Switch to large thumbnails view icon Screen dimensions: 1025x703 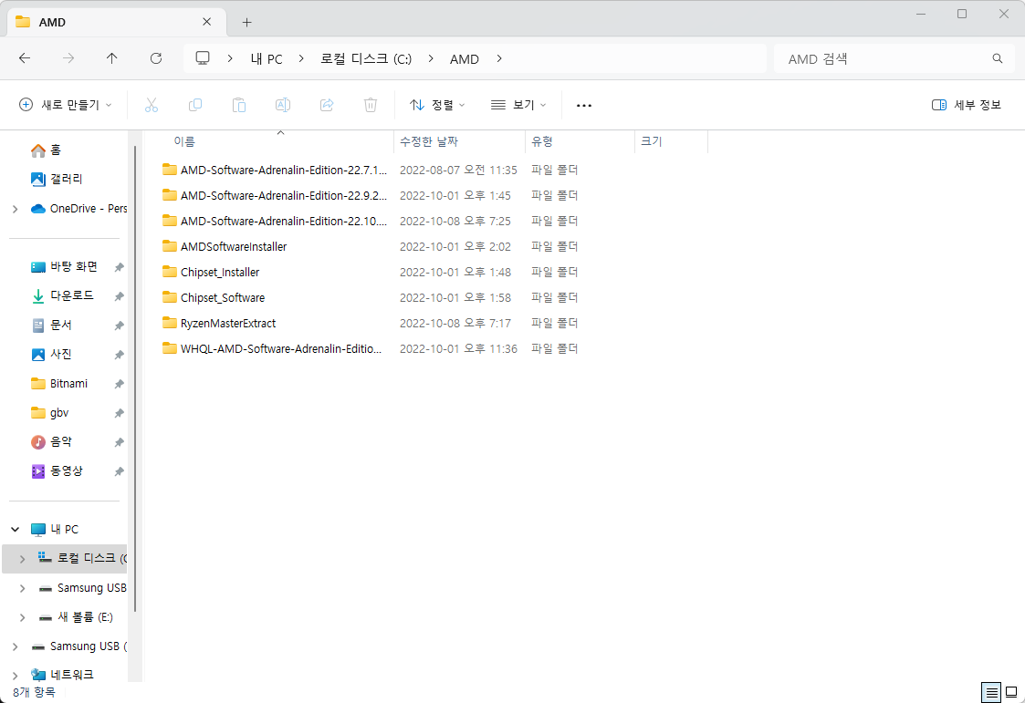(1012, 693)
